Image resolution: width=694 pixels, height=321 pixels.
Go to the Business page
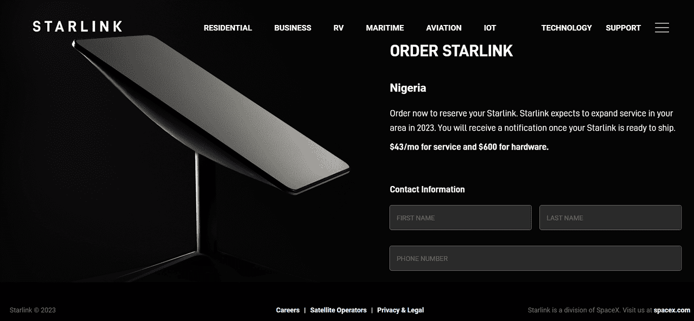tap(292, 28)
